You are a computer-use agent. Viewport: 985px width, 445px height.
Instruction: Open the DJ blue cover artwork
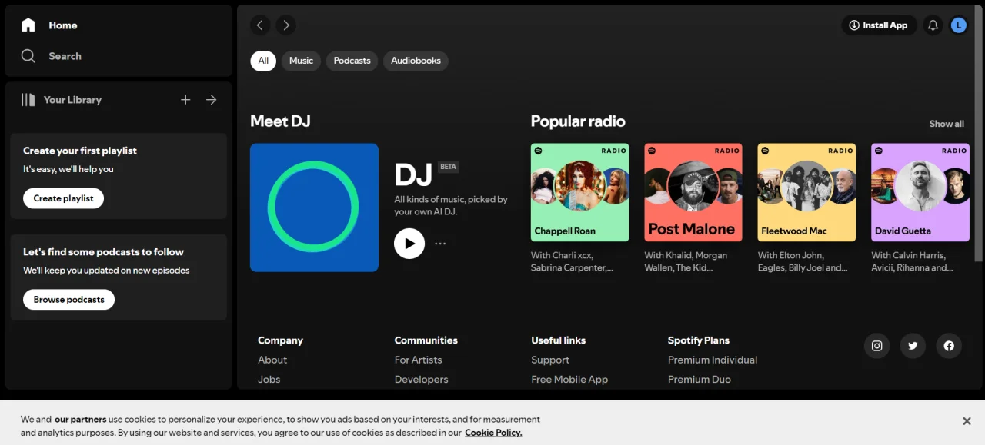pos(314,208)
